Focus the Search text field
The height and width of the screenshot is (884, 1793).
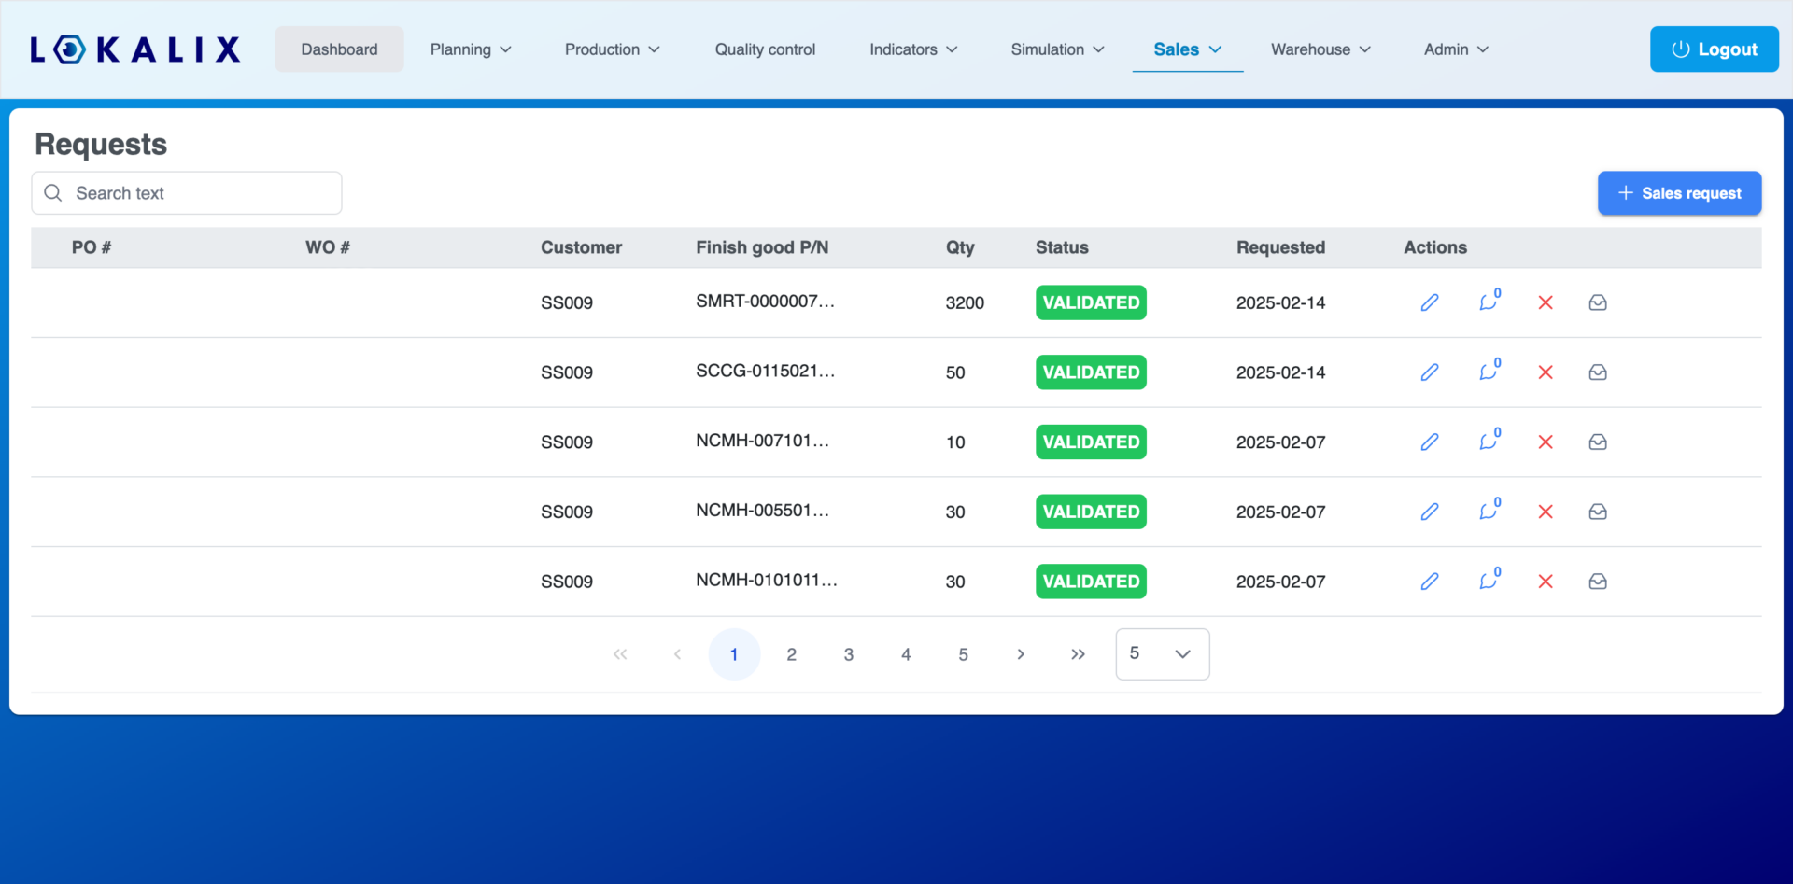pos(187,193)
